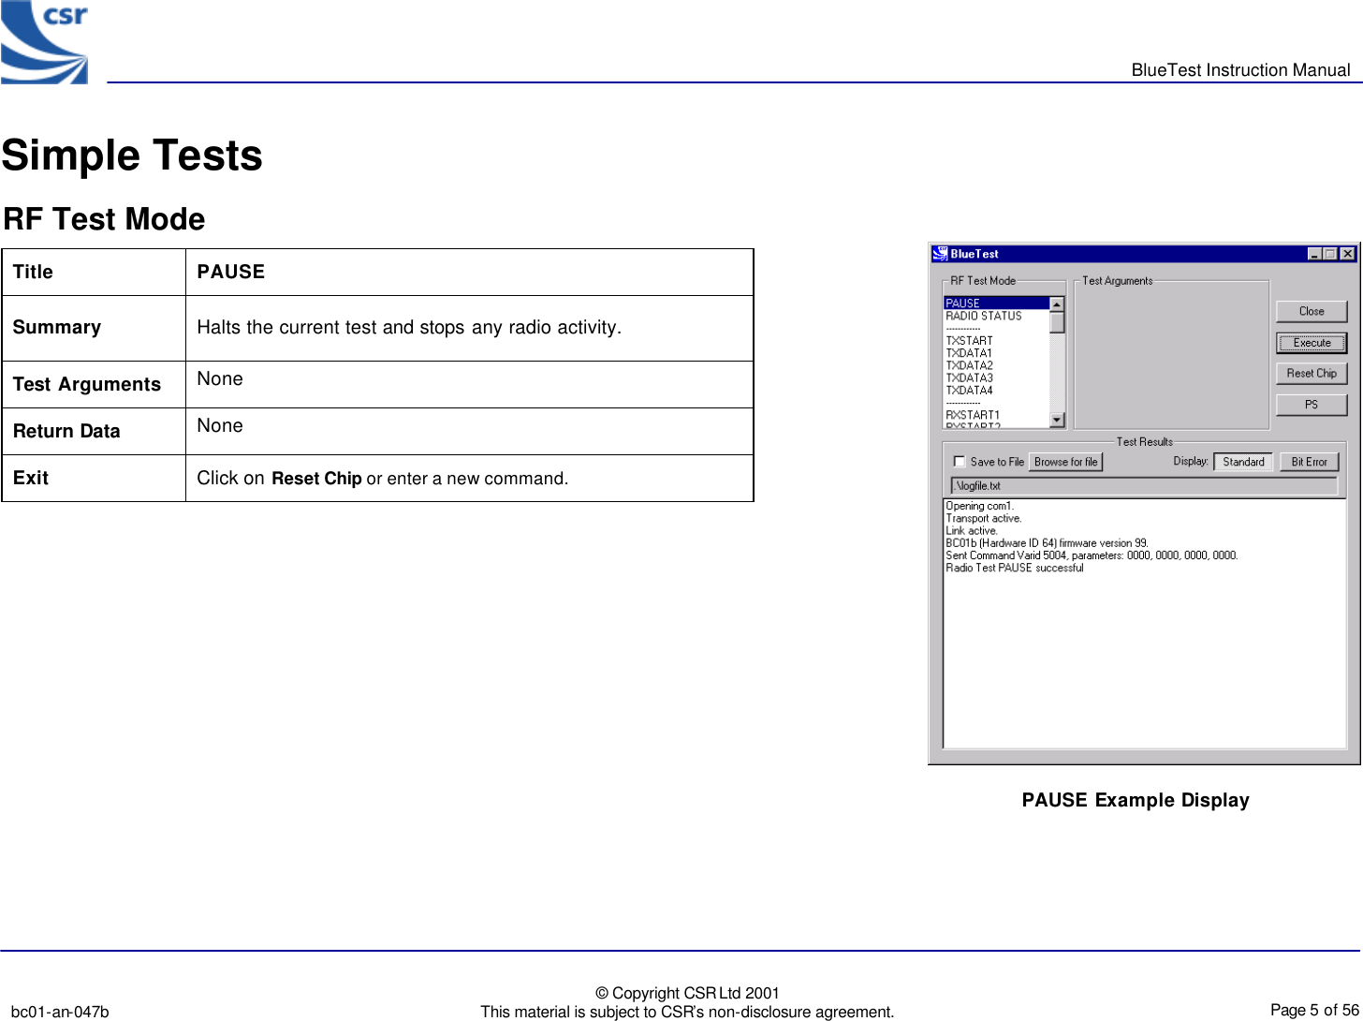Click Browse for file button

[1065, 462]
